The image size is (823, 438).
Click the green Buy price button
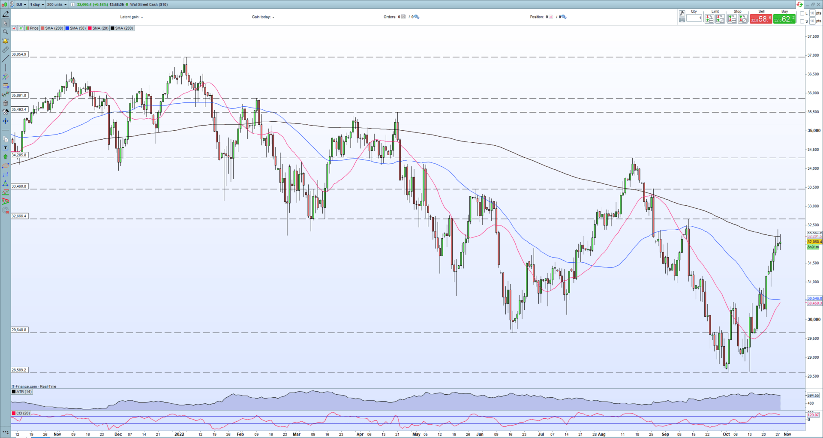point(784,19)
